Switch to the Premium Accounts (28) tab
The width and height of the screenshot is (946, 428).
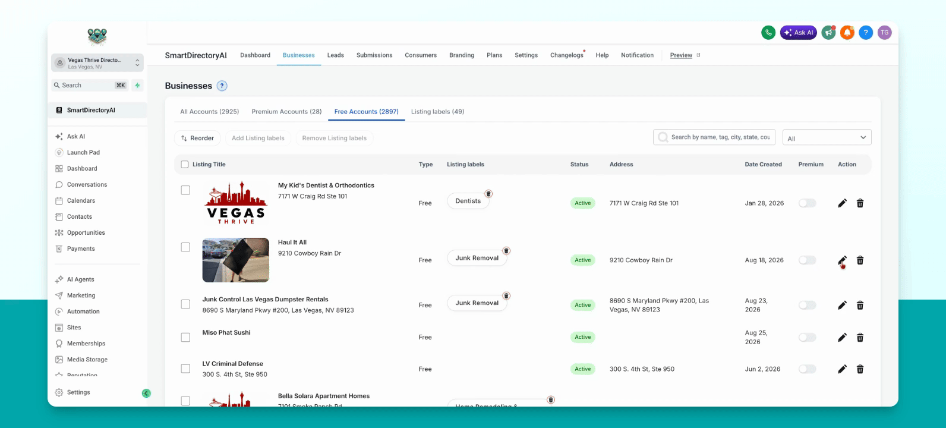point(286,112)
